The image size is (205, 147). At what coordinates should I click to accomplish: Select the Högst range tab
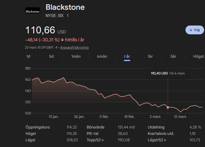pos(199,56)
